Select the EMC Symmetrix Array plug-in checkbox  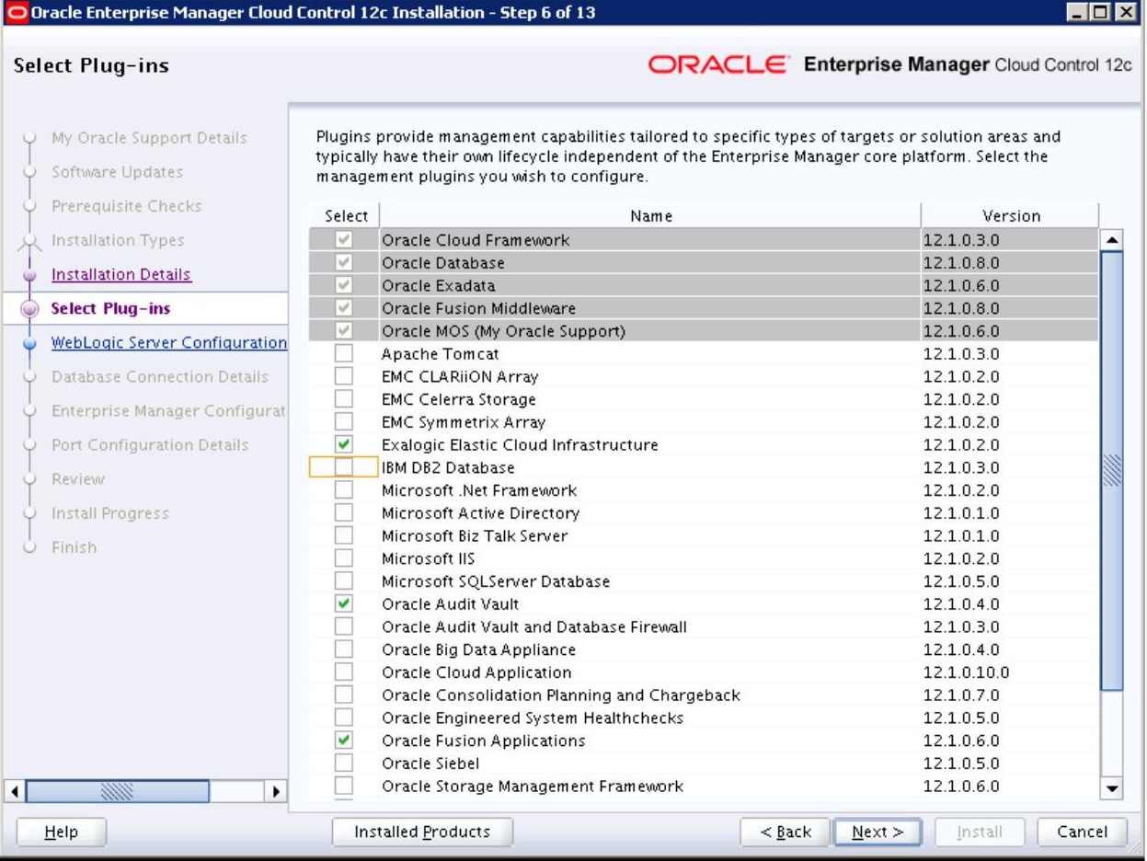(x=343, y=422)
